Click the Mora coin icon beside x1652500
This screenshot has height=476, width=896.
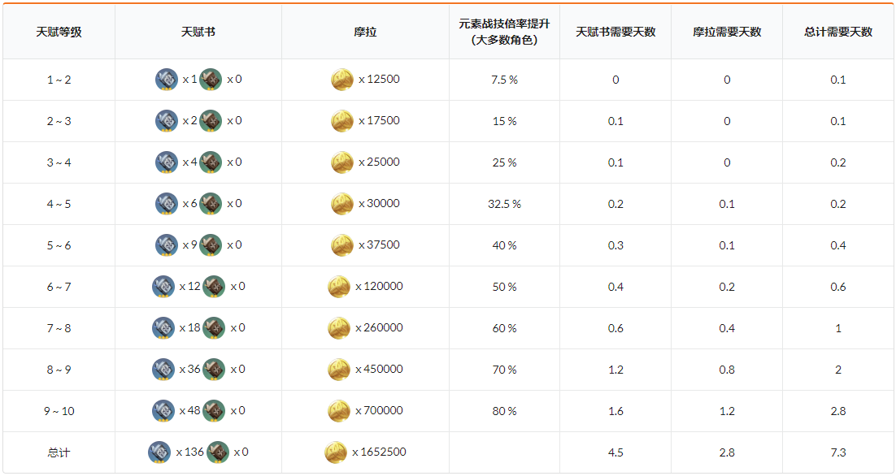coord(336,452)
